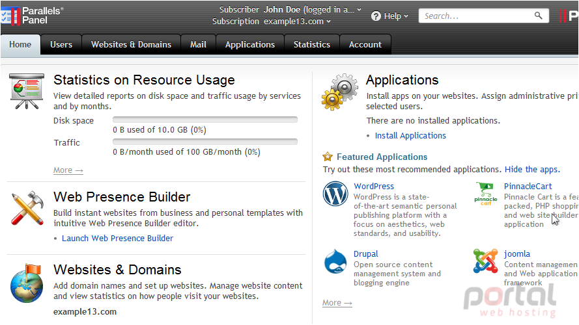Click the Pinnacle Cart logo icon

pos(486,194)
